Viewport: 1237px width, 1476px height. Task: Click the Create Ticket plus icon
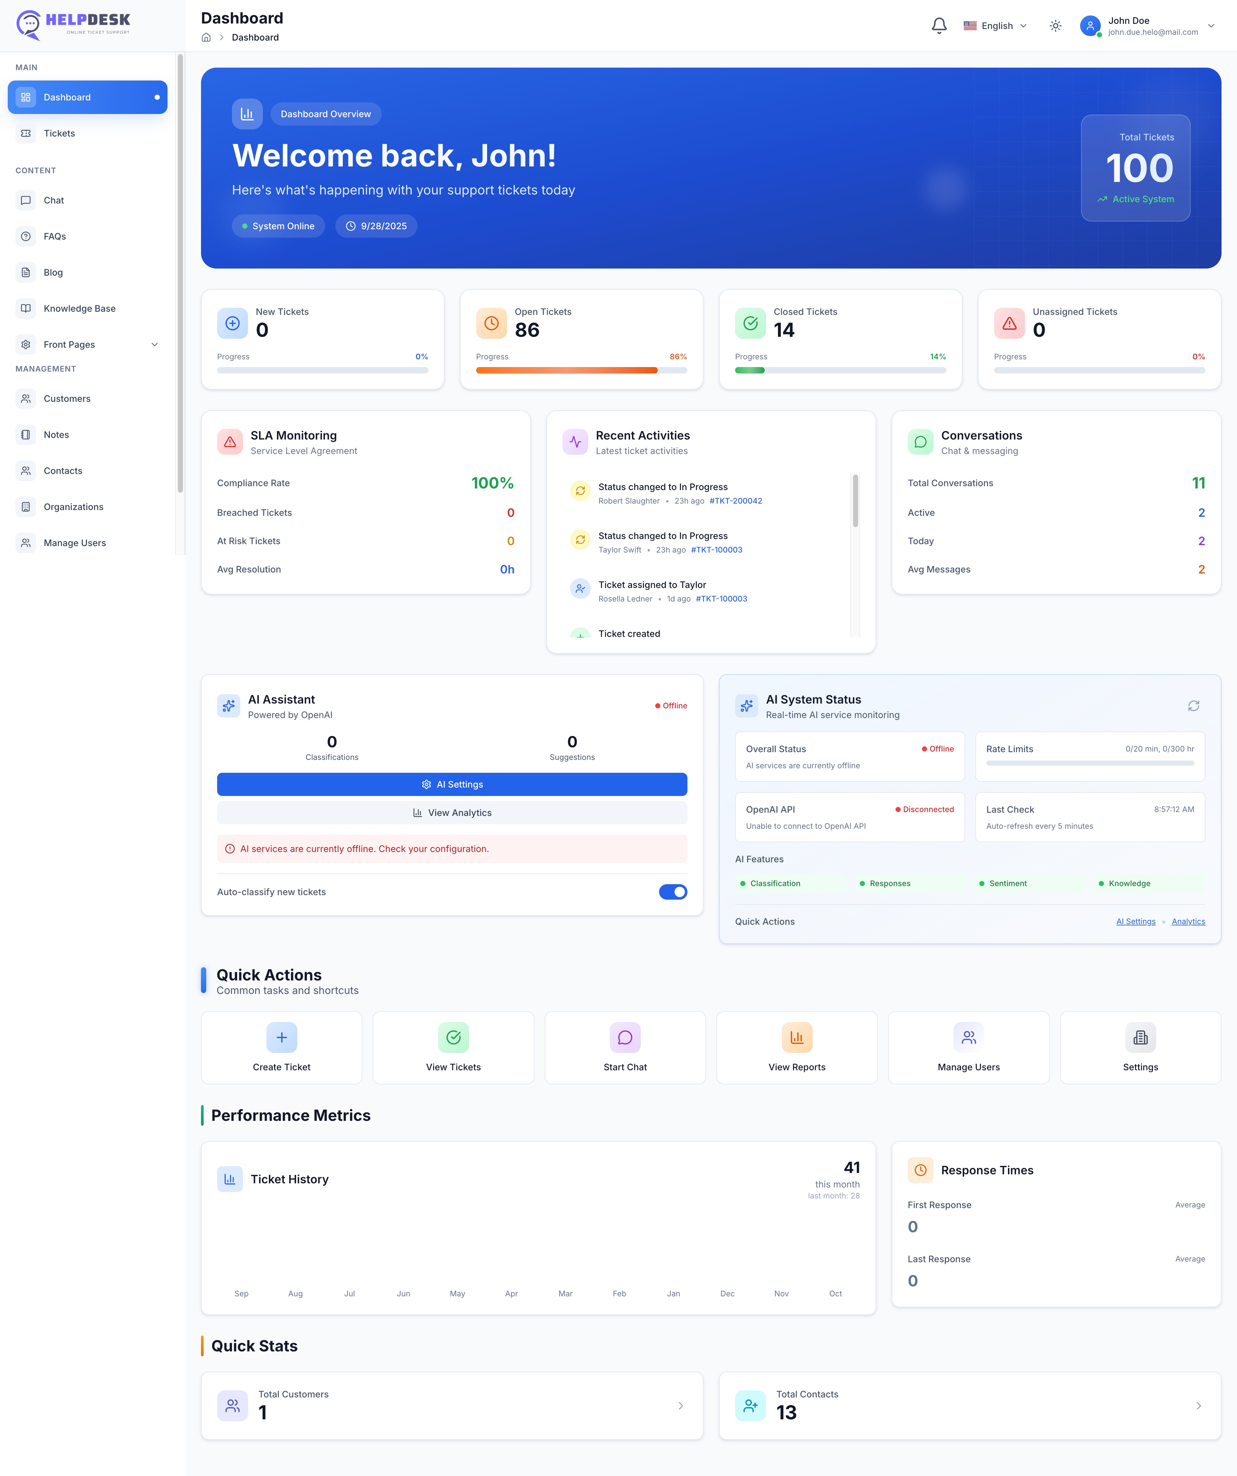tap(281, 1037)
